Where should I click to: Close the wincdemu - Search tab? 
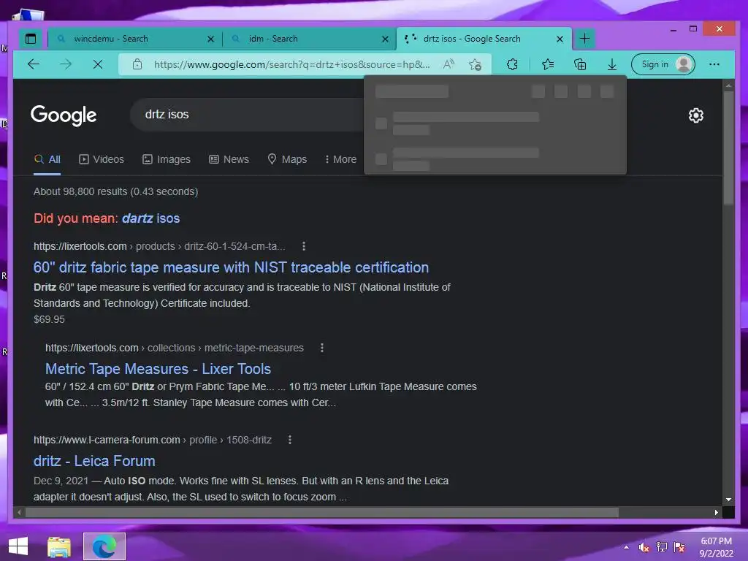(210, 39)
